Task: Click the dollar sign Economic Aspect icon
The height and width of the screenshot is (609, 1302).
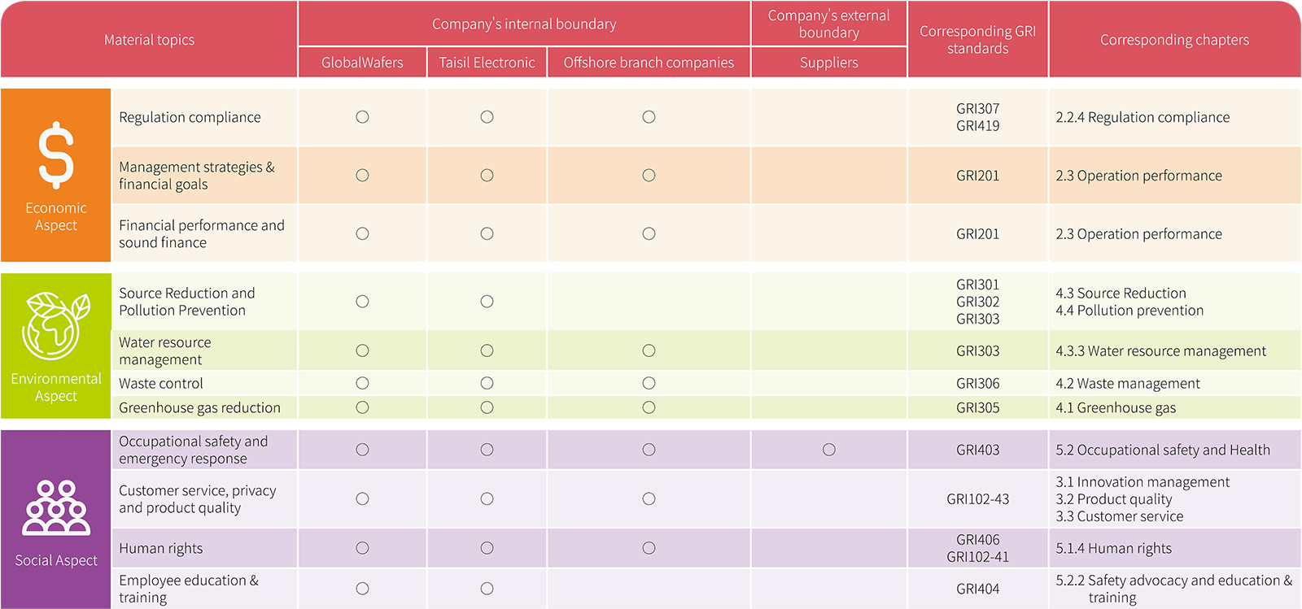Action: tap(56, 154)
